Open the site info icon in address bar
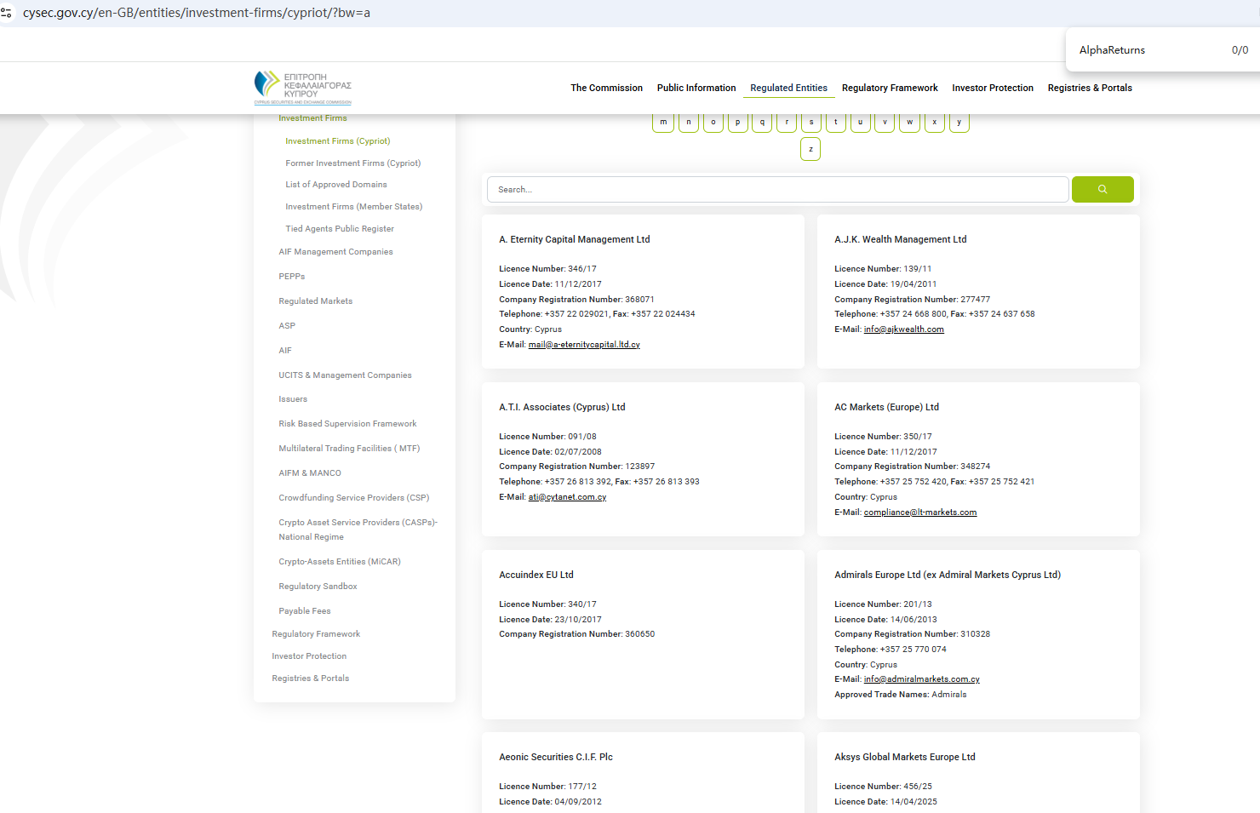The width and height of the screenshot is (1260, 813). click(7, 13)
